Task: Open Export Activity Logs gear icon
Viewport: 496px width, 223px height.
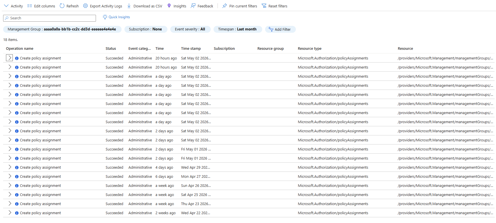Action: coord(85,6)
